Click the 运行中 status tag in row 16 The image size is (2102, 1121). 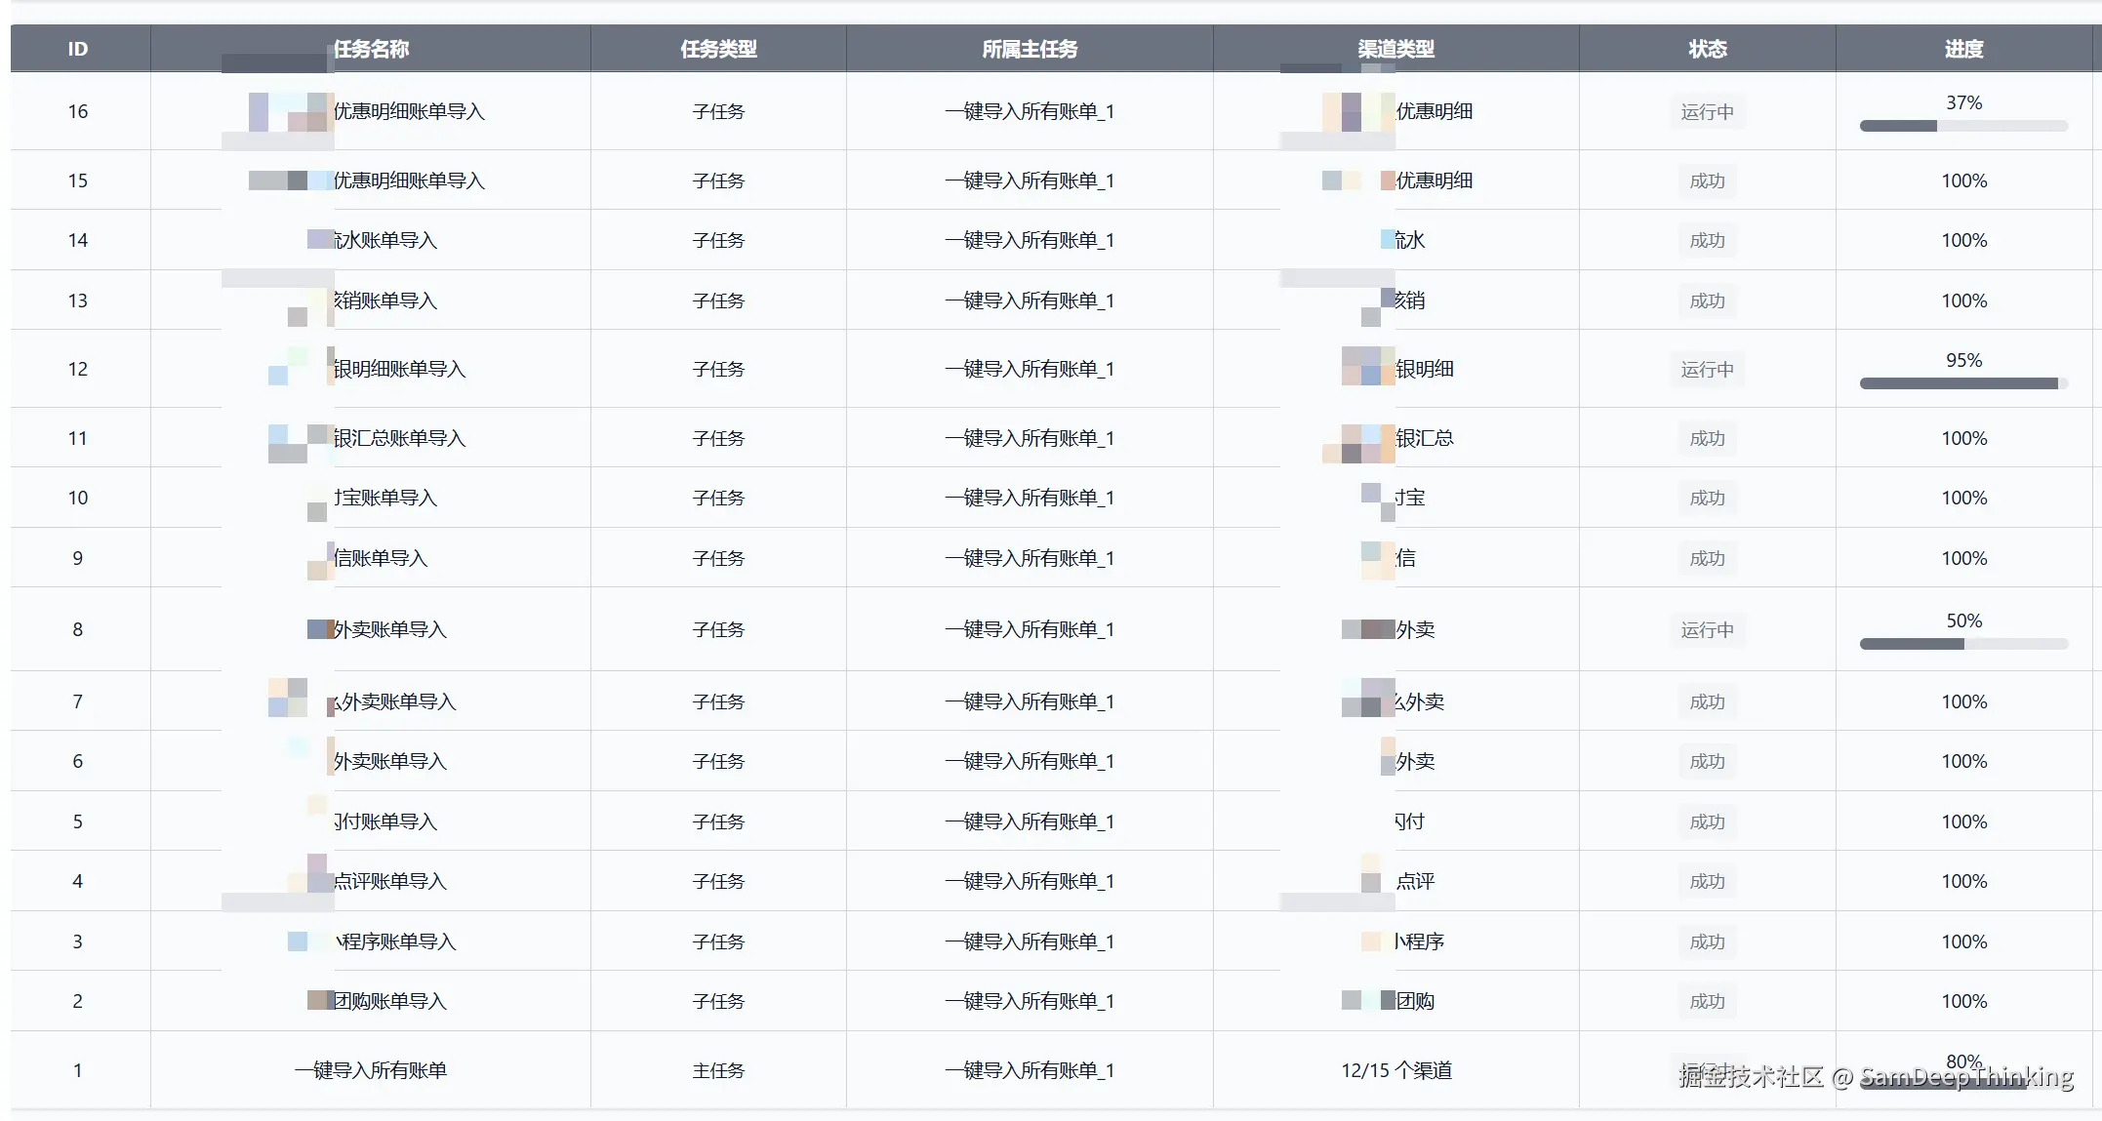pyautogui.click(x=1708, y=112)
